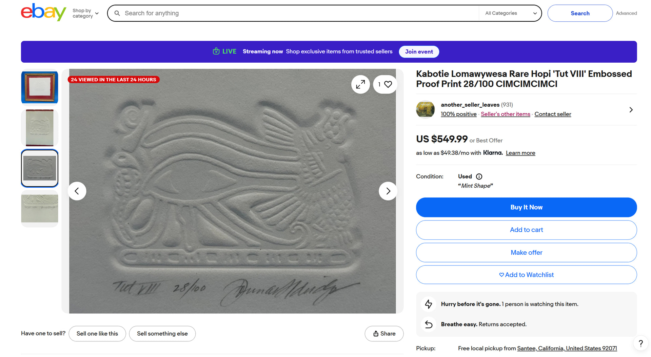Screen dimensions: 651x357
Task: Click the Klarna Learn more link
Action: pyautogui.click(x=520, y=153)
